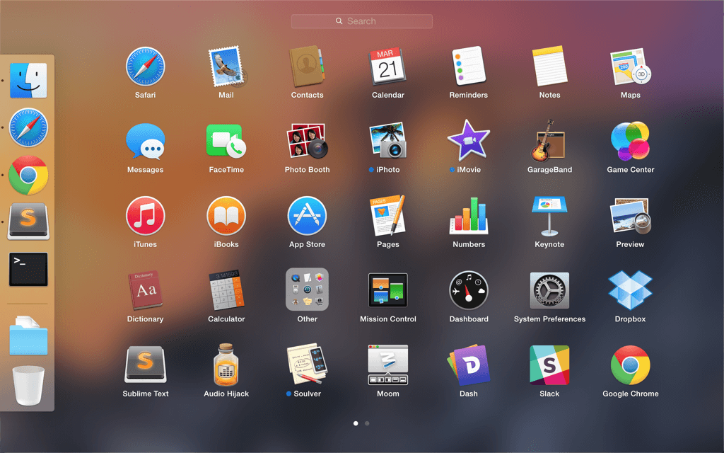Open Messages

(x=146, y=142)
